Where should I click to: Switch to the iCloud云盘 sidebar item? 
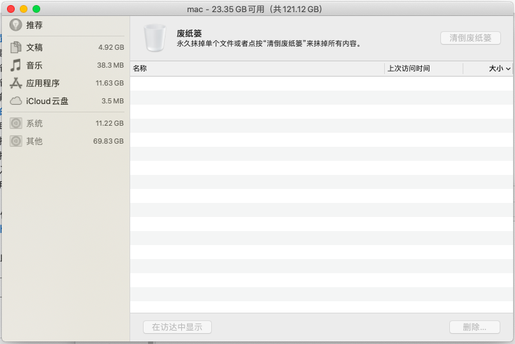tap(47, 101)
